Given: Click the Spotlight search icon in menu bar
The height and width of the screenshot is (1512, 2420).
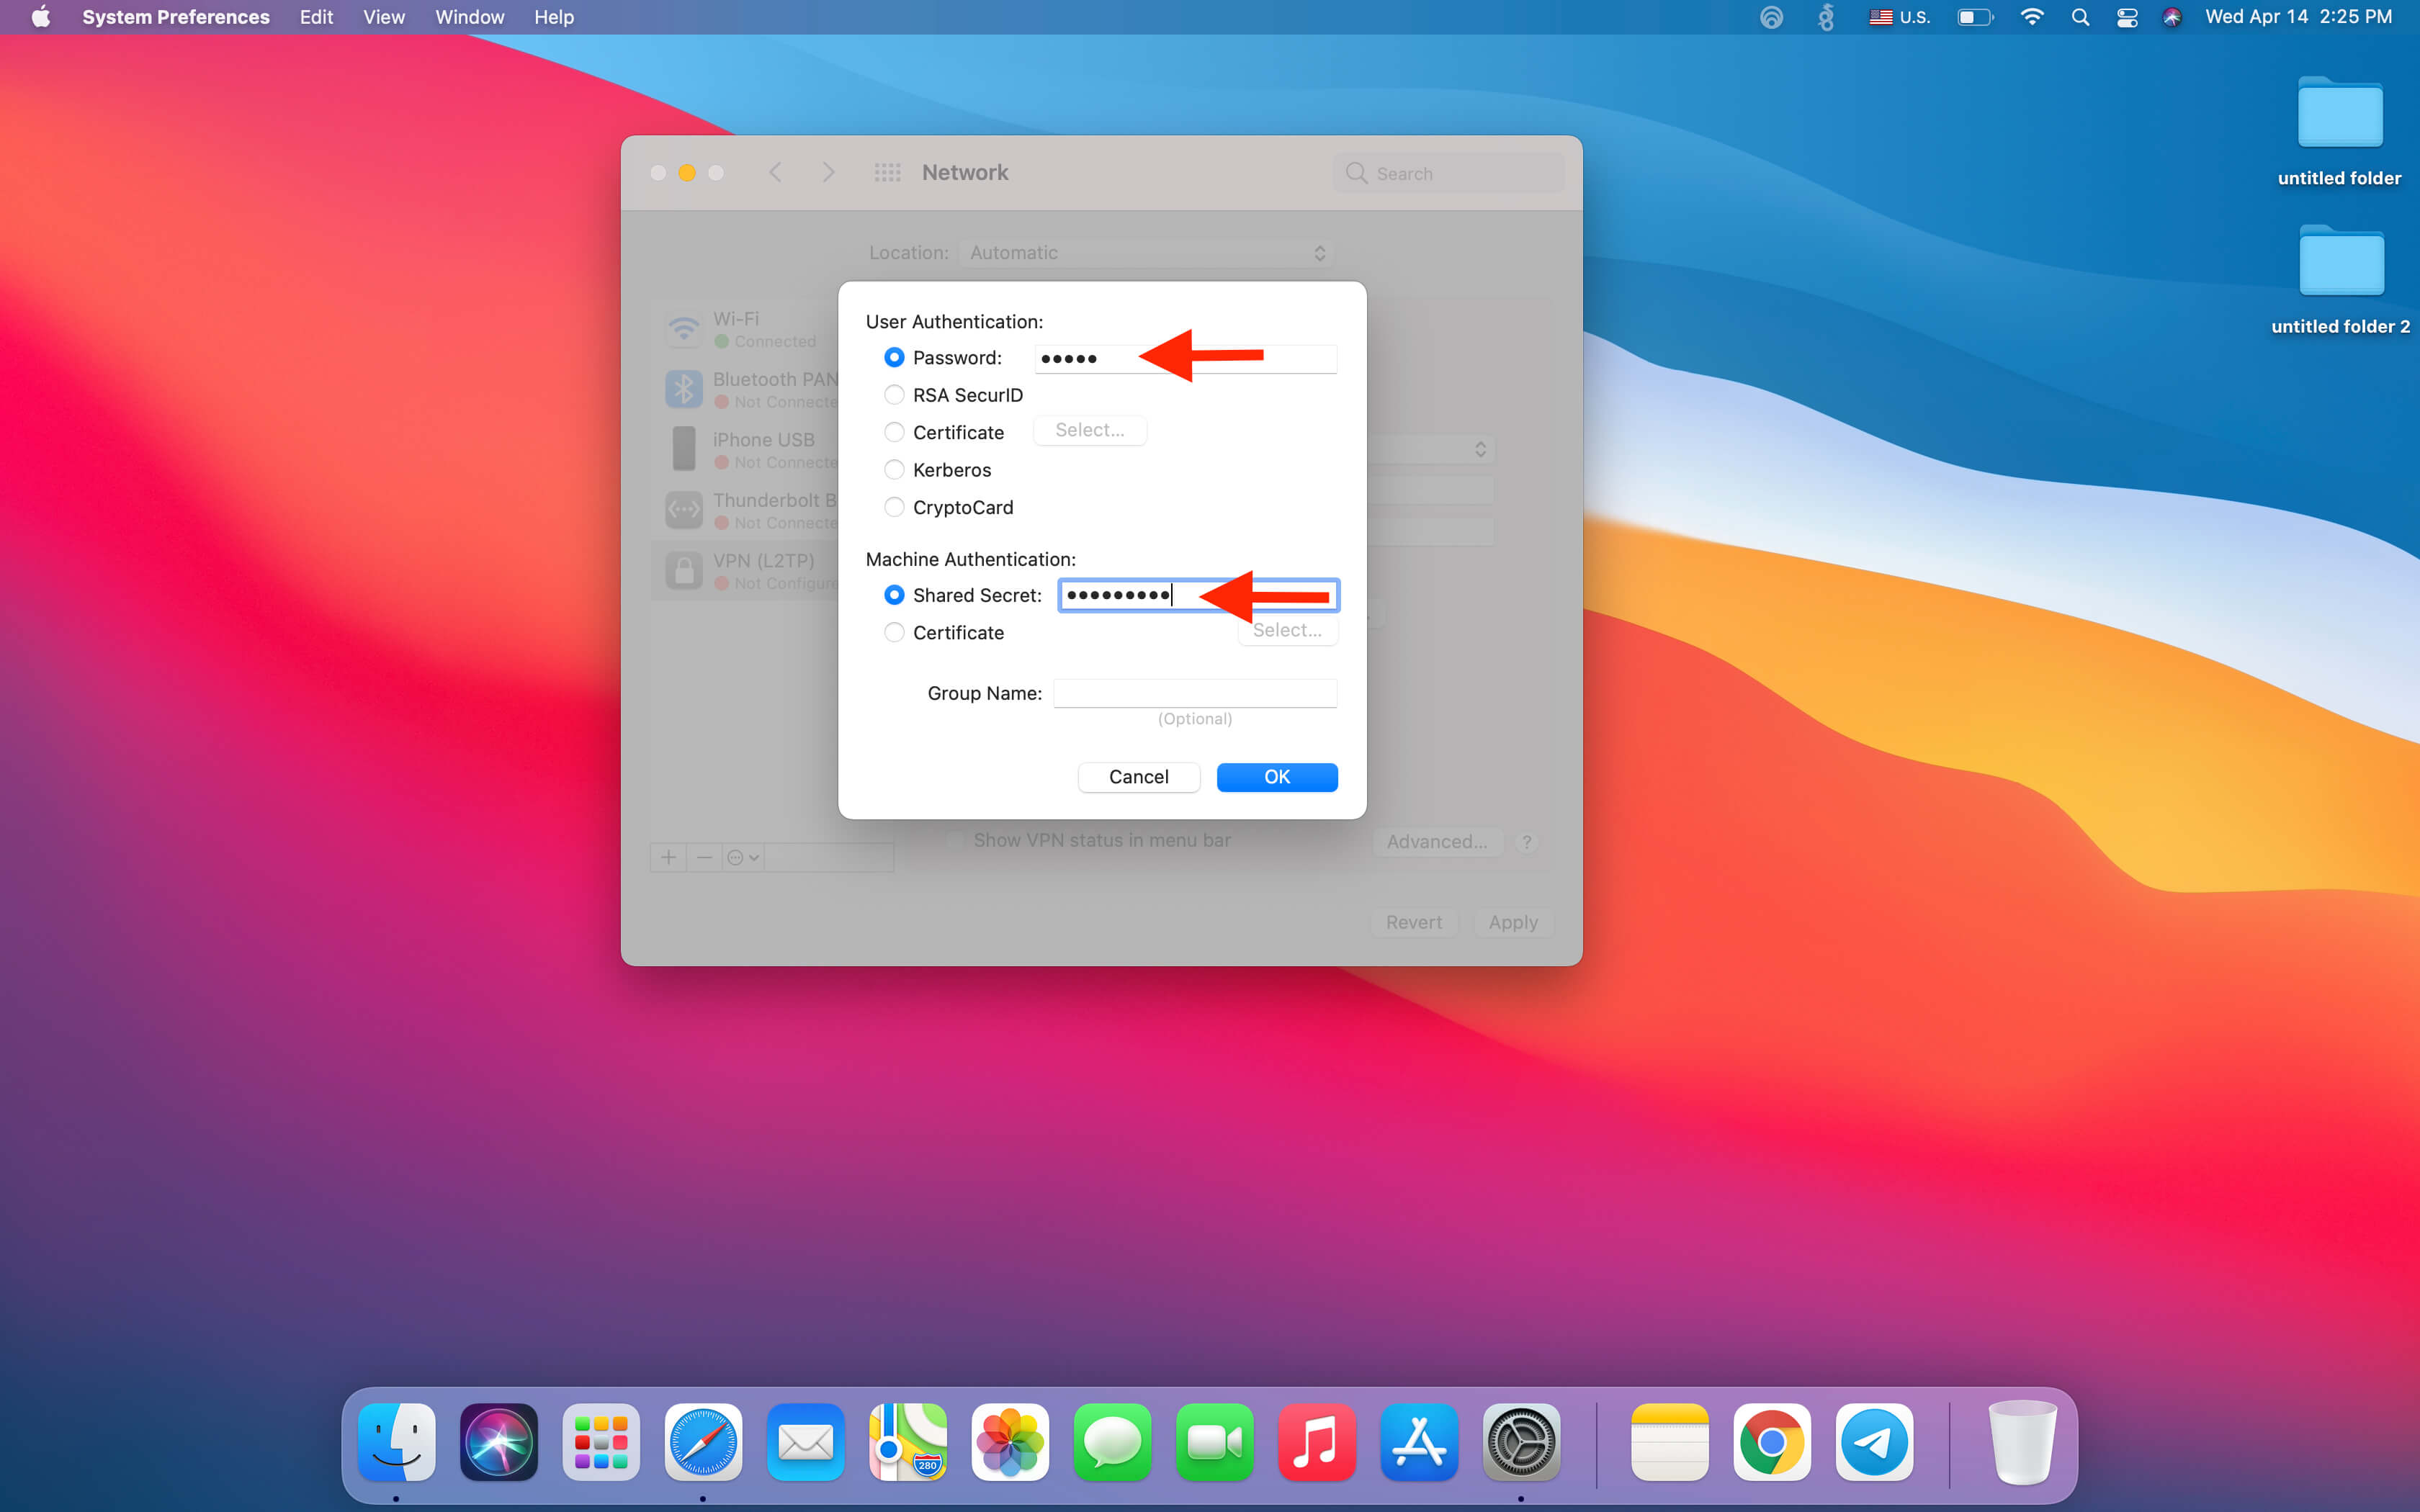Looking at the screenshot, I should click(2080, 17).
